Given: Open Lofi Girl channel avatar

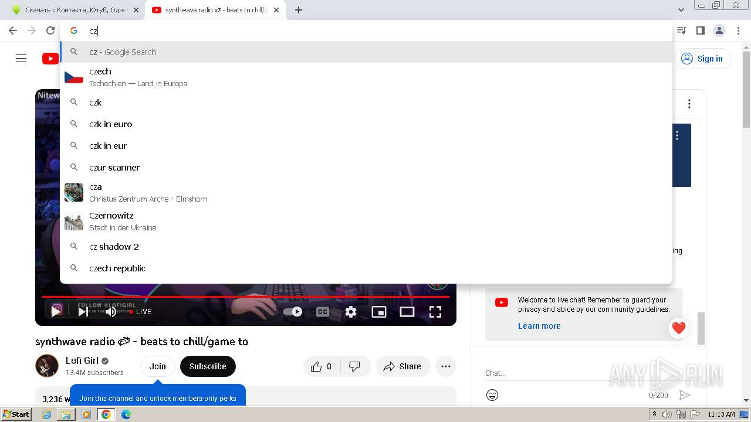Looking at the screenshot, I should (x=47, y=366).
